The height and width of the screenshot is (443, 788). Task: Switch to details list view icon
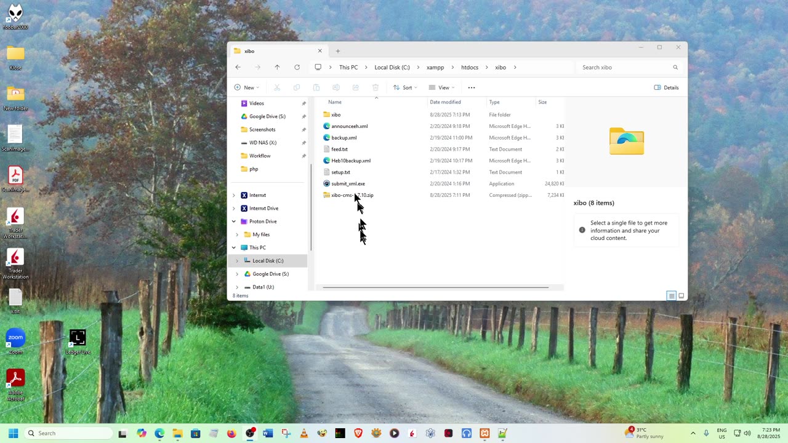pyautogui.click(x=672, y=296)
